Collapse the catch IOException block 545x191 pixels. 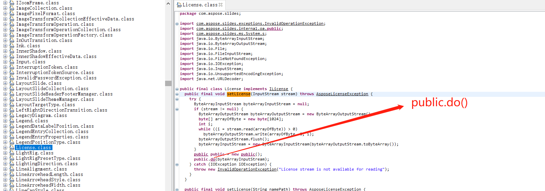pos(177,165)
